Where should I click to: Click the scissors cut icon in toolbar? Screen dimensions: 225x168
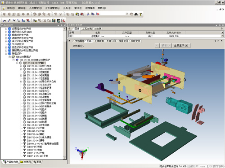[88, 14]
